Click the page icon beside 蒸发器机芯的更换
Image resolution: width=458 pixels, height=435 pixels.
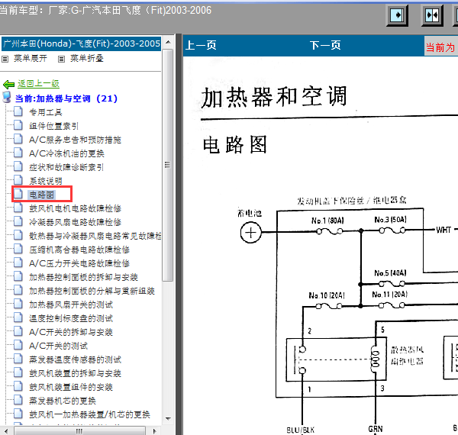point(18,399)
